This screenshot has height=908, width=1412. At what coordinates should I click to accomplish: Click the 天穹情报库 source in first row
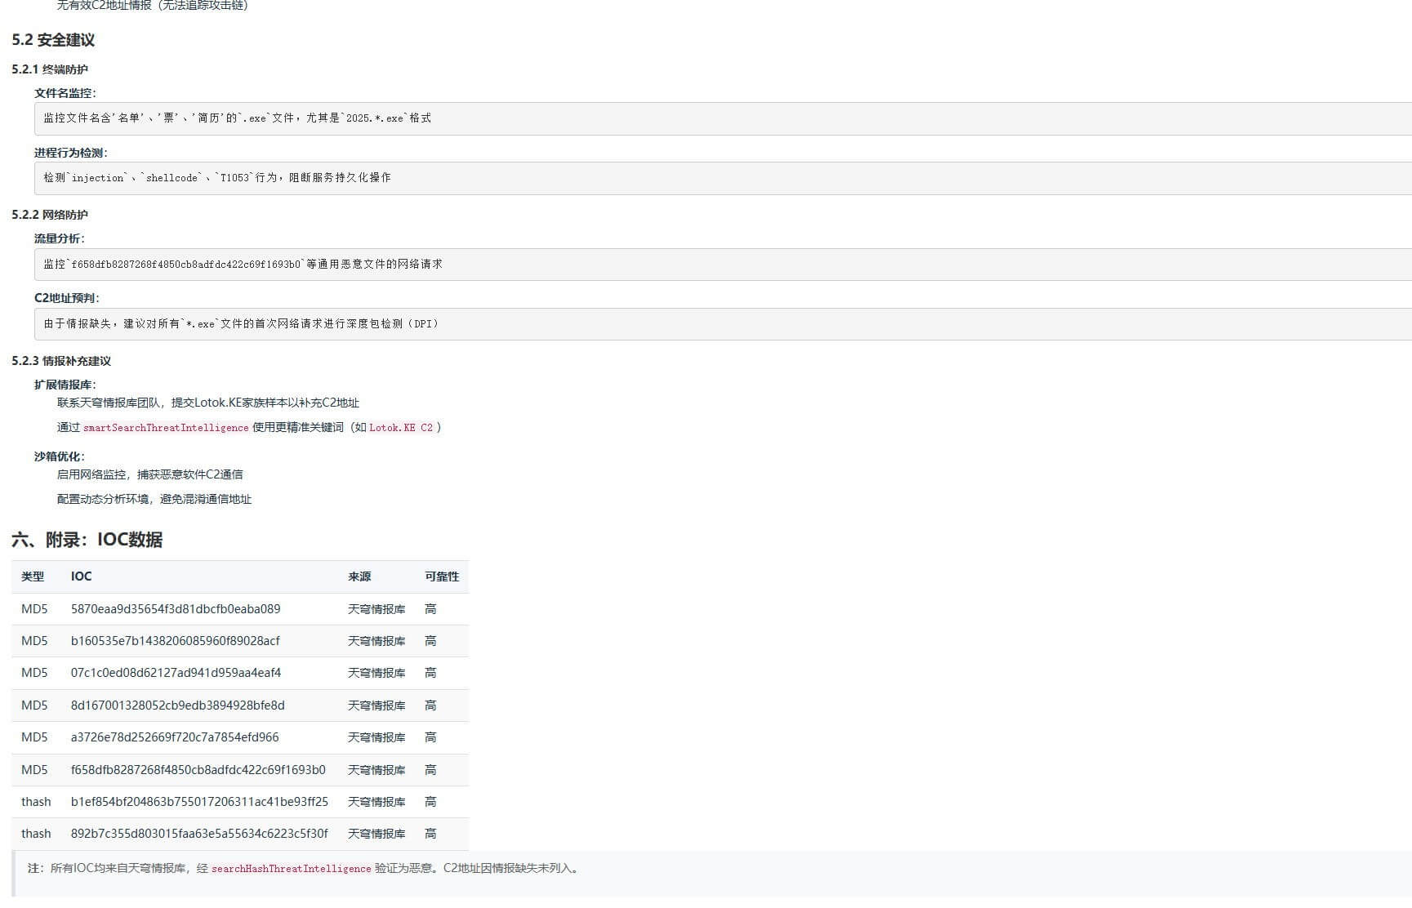[375, 609]
